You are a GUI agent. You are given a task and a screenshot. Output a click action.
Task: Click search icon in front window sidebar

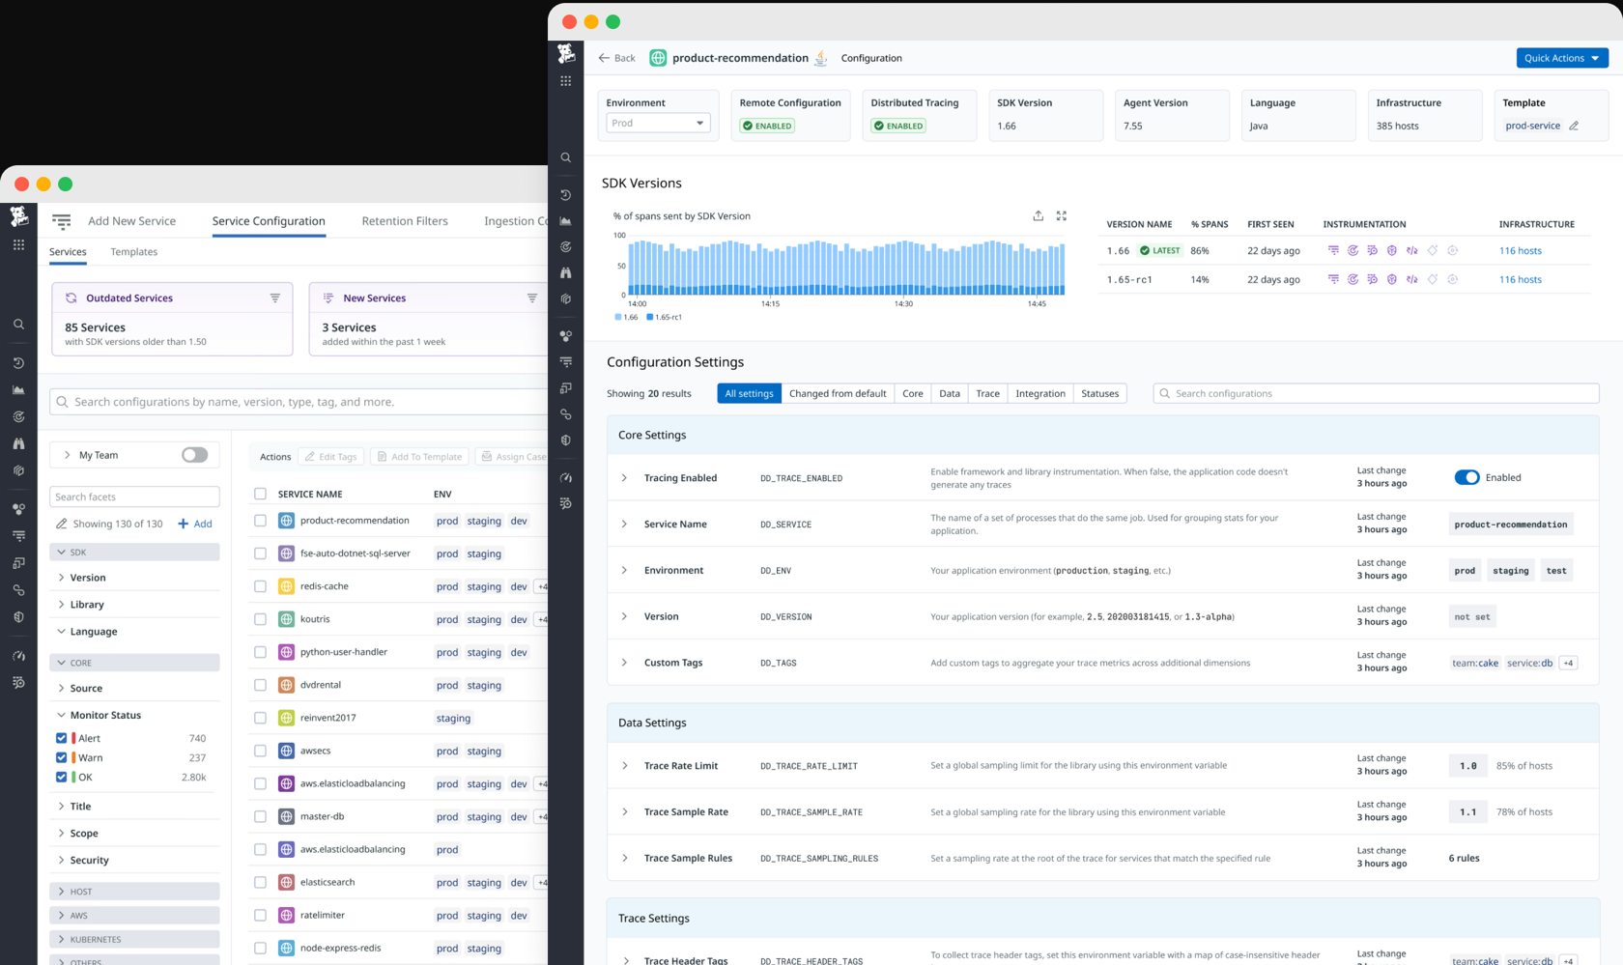click(566, 157)
